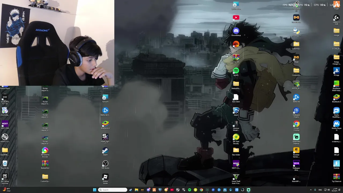Image resolution: width=343 pixels, height=193 pixels.
Task: Select the Wallpaper Alive desktop icon
Action: click(x=296, y=165)
